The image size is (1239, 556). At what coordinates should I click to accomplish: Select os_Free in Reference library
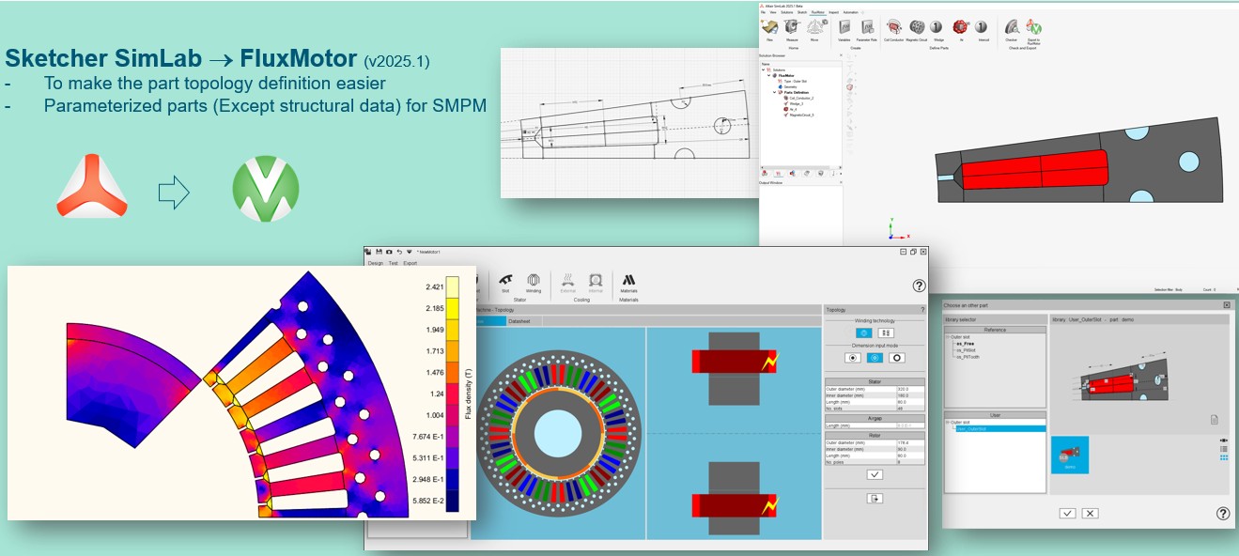click(x=966, y=344)
